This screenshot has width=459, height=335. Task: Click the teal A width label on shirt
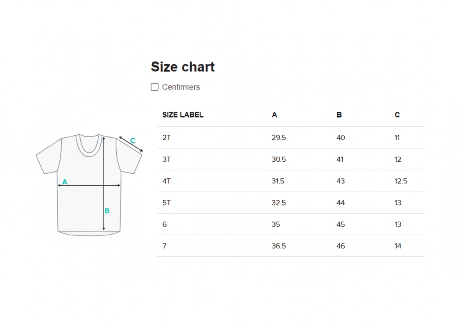pyautogui.click(x=65, y=182)
